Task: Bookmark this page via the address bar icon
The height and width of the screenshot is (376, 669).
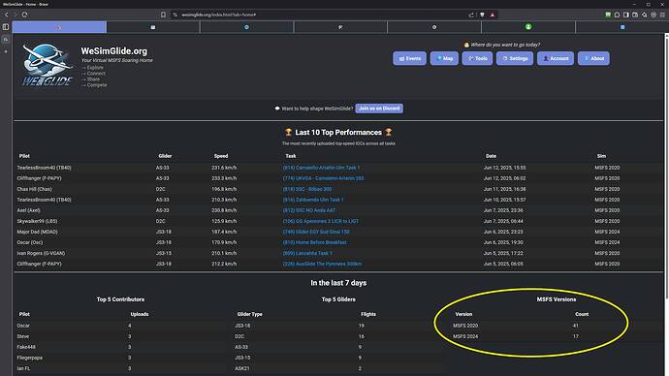Action: [164, 15]
